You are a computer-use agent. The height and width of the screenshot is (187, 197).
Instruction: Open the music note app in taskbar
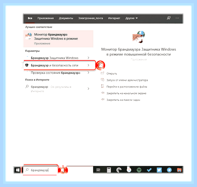pos(129,170)
